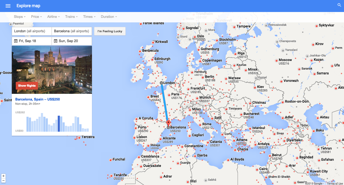344x185 pixels.
Task: Edit the London origin field
Action: click(32, 31)
